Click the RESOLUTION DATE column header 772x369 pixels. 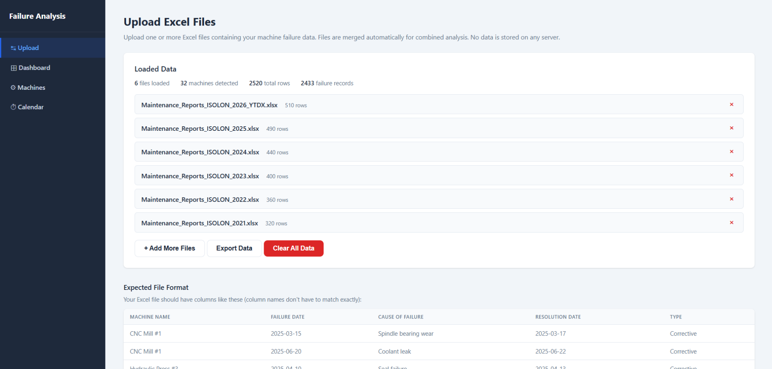(558, 317)
